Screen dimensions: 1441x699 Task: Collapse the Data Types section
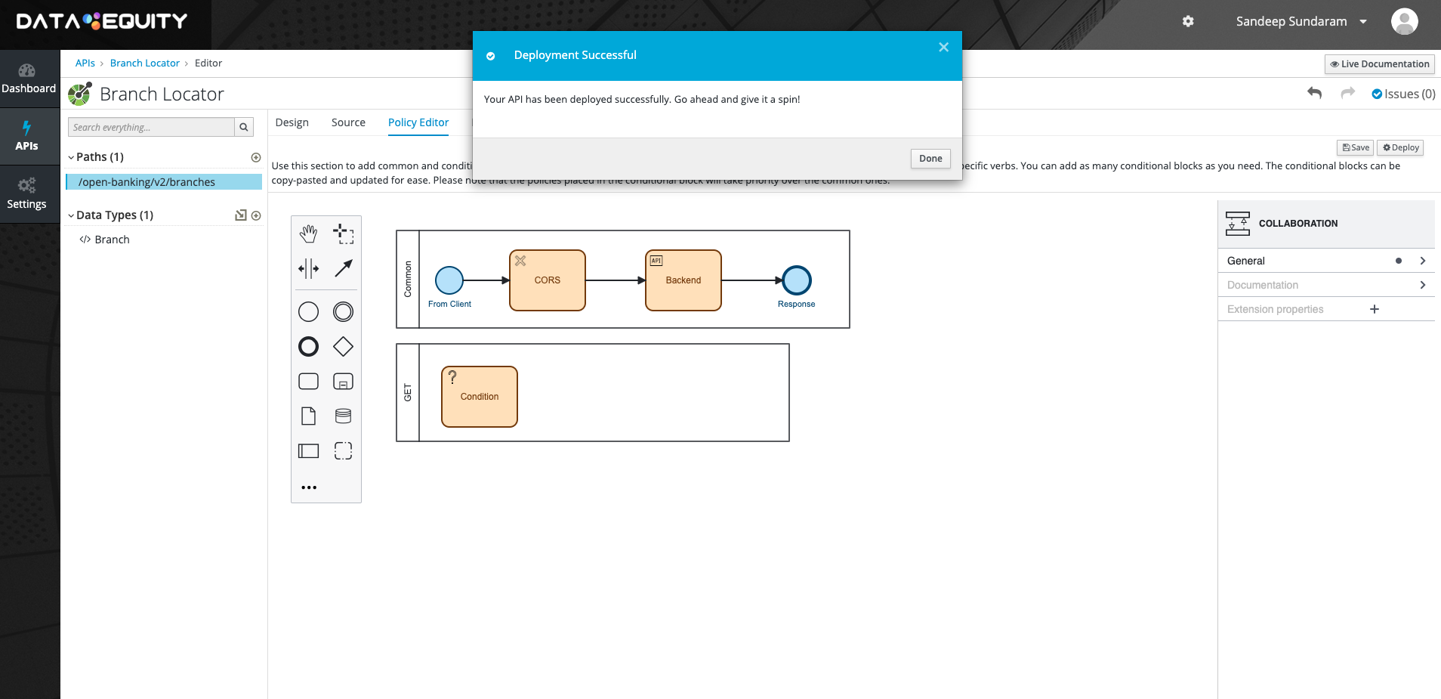[x=71, y=215]
